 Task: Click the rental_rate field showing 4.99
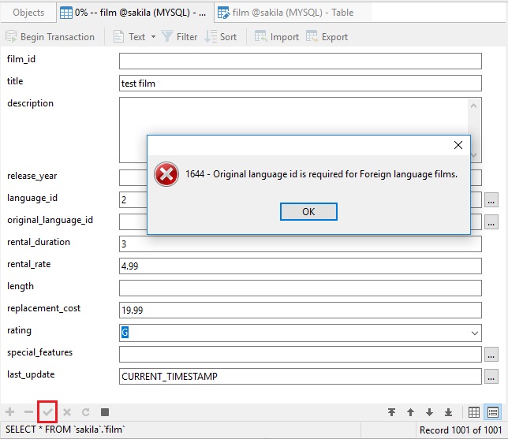click(301, 266)
